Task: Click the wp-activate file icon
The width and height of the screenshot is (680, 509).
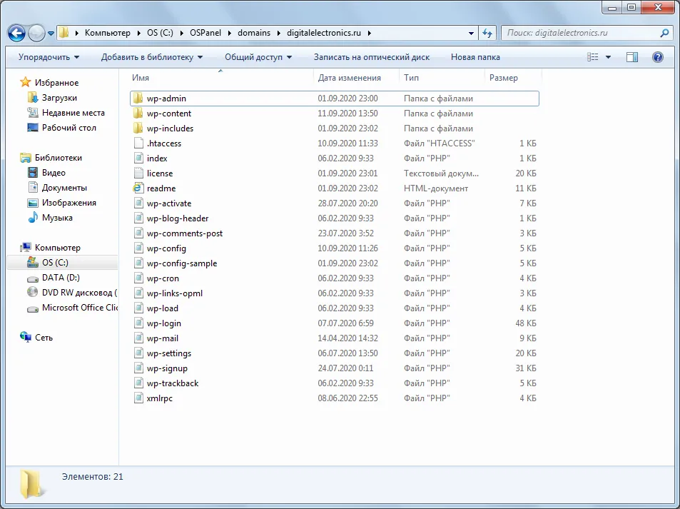Action: pos(138,203)
